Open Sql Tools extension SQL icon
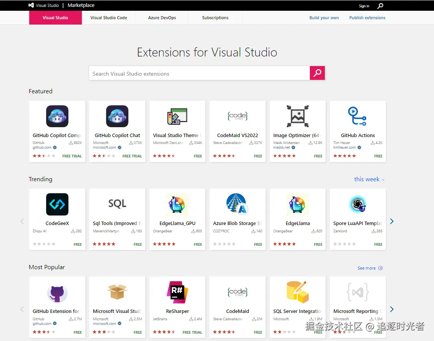 [117, 204]
